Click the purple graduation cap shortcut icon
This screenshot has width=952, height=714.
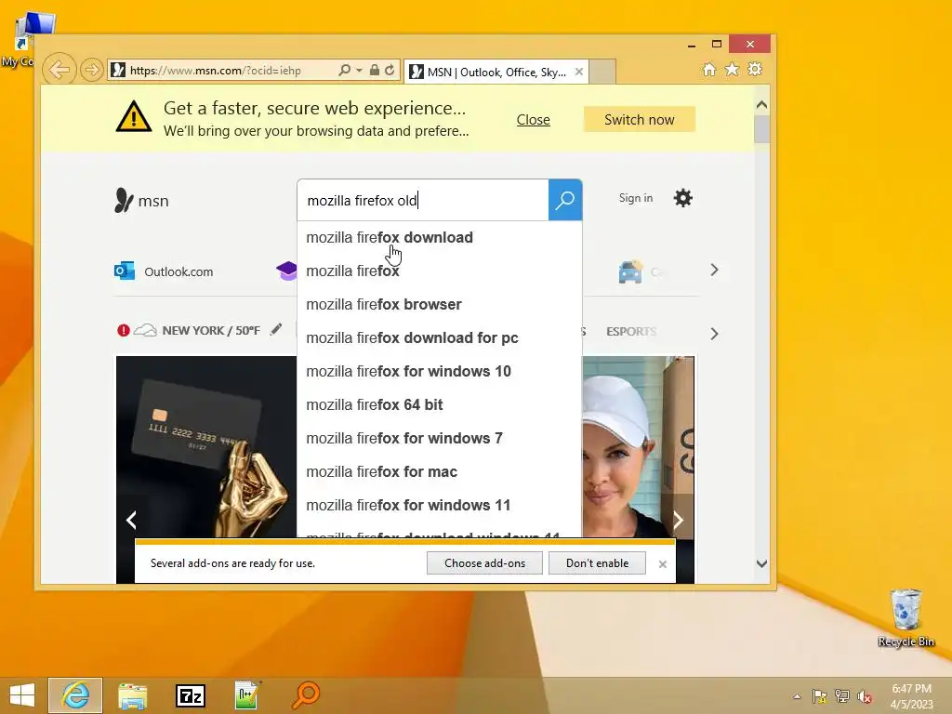pos(286,271)
